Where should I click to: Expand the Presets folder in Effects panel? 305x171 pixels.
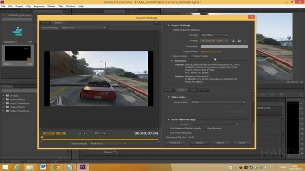(x=3, y=96)
